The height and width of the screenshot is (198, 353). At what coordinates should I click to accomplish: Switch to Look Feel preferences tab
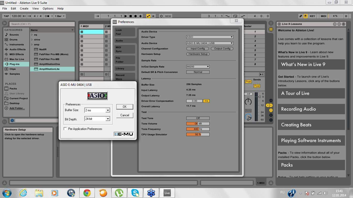coord(125,32)
